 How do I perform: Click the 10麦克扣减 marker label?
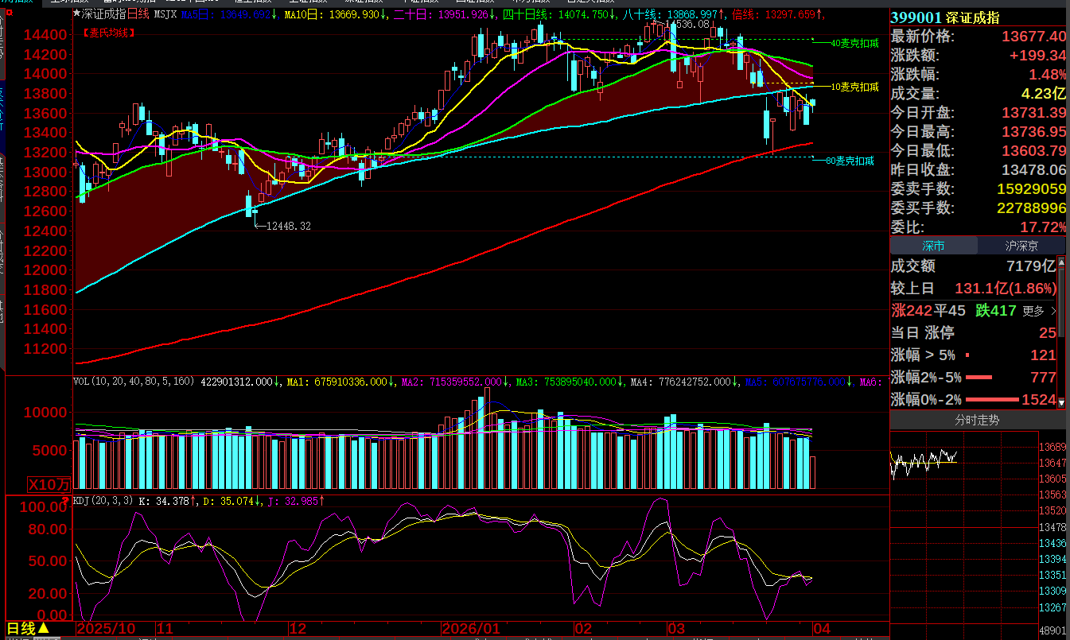point(854,87)
